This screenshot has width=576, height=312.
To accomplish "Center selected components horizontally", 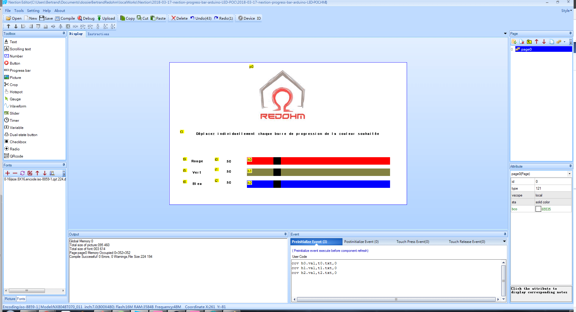I will 53,26.
